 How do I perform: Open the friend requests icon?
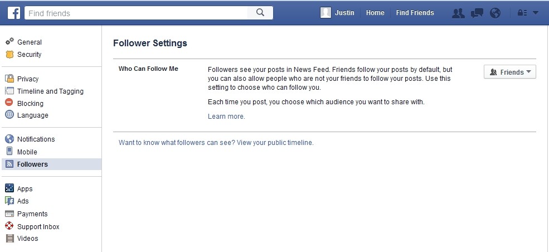coord(458,13)
